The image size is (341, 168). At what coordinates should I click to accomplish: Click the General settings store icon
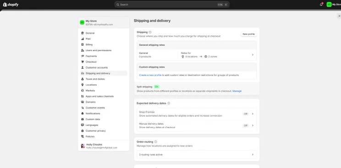click(x=82, y=33)
